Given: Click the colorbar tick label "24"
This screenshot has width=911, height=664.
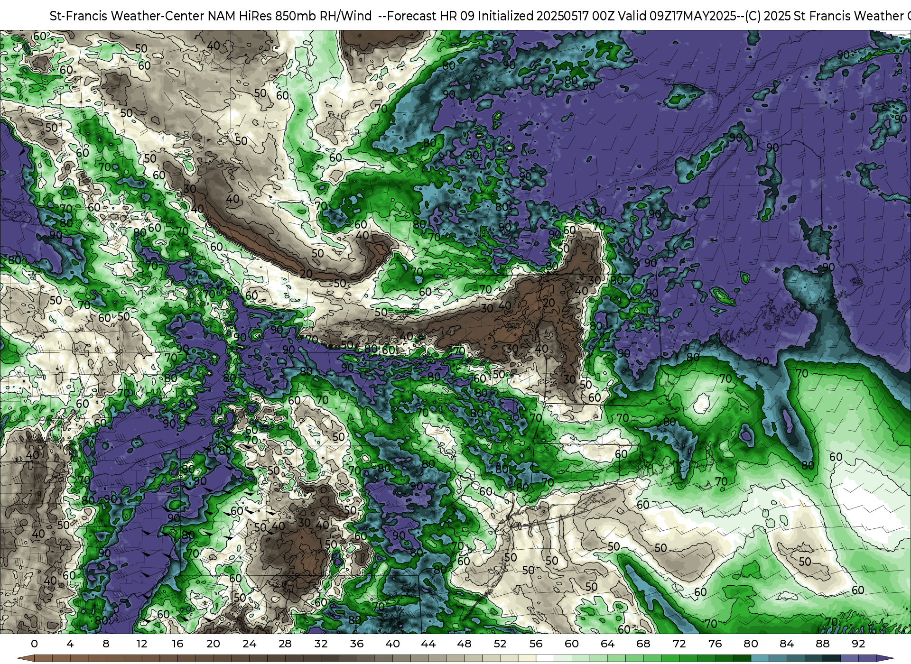Looking at the screenshot, I should point(249,644).
